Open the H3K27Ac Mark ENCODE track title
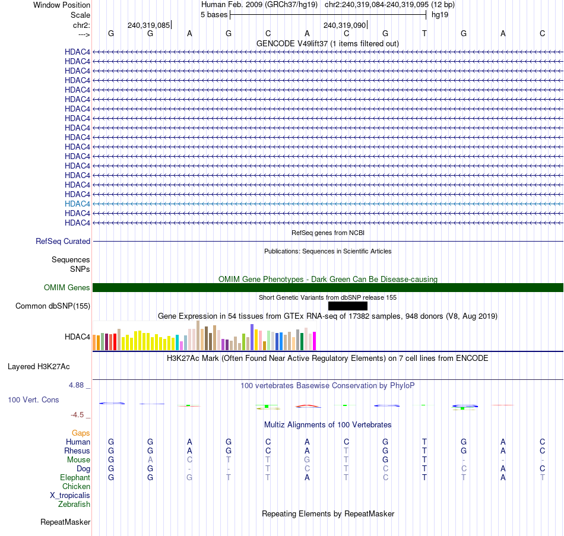The width and height of the screenshot is (564, 536). point(328,359)
